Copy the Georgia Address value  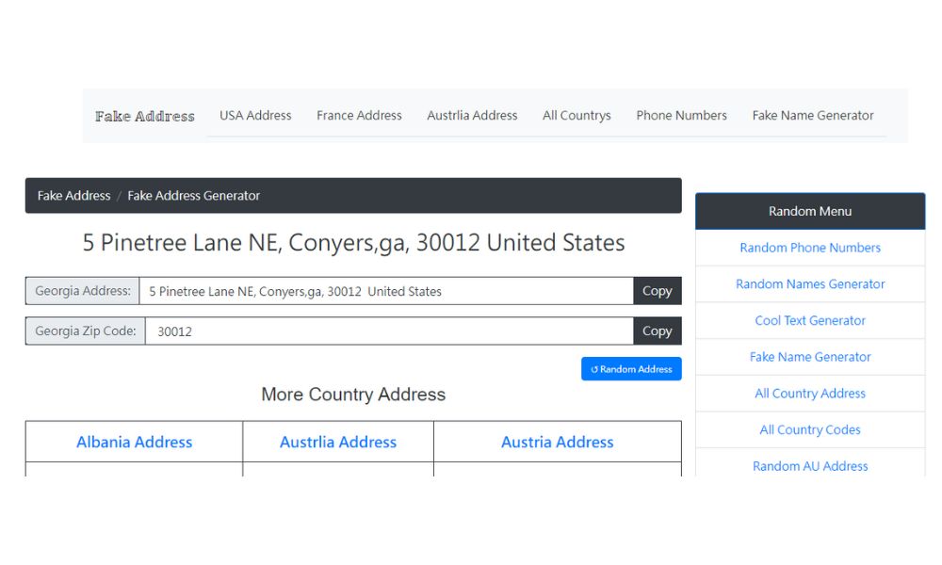click(x=658, y=291)
